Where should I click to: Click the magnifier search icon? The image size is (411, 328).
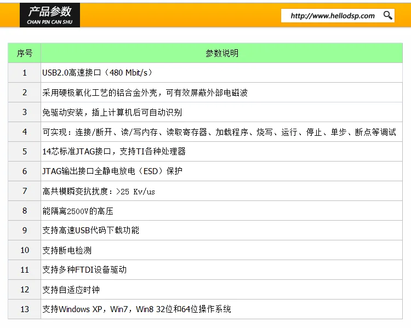(x=387, y=15)
